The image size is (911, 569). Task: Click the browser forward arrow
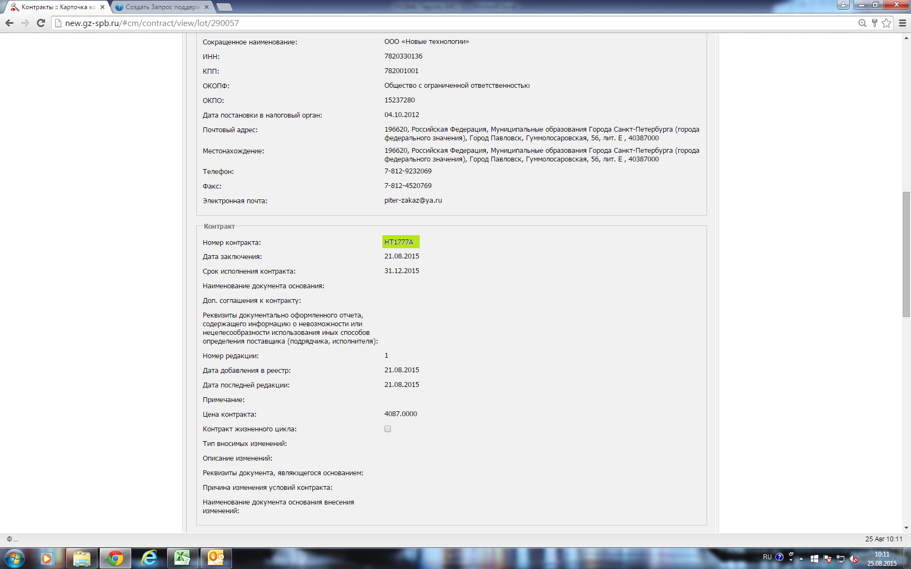tap(25, 23)
